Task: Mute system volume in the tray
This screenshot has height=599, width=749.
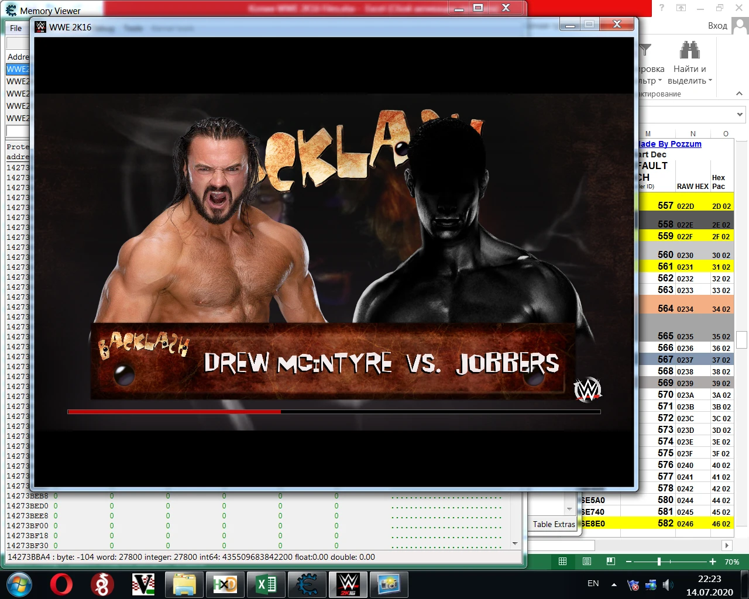Action: click(x=668, y=584)
